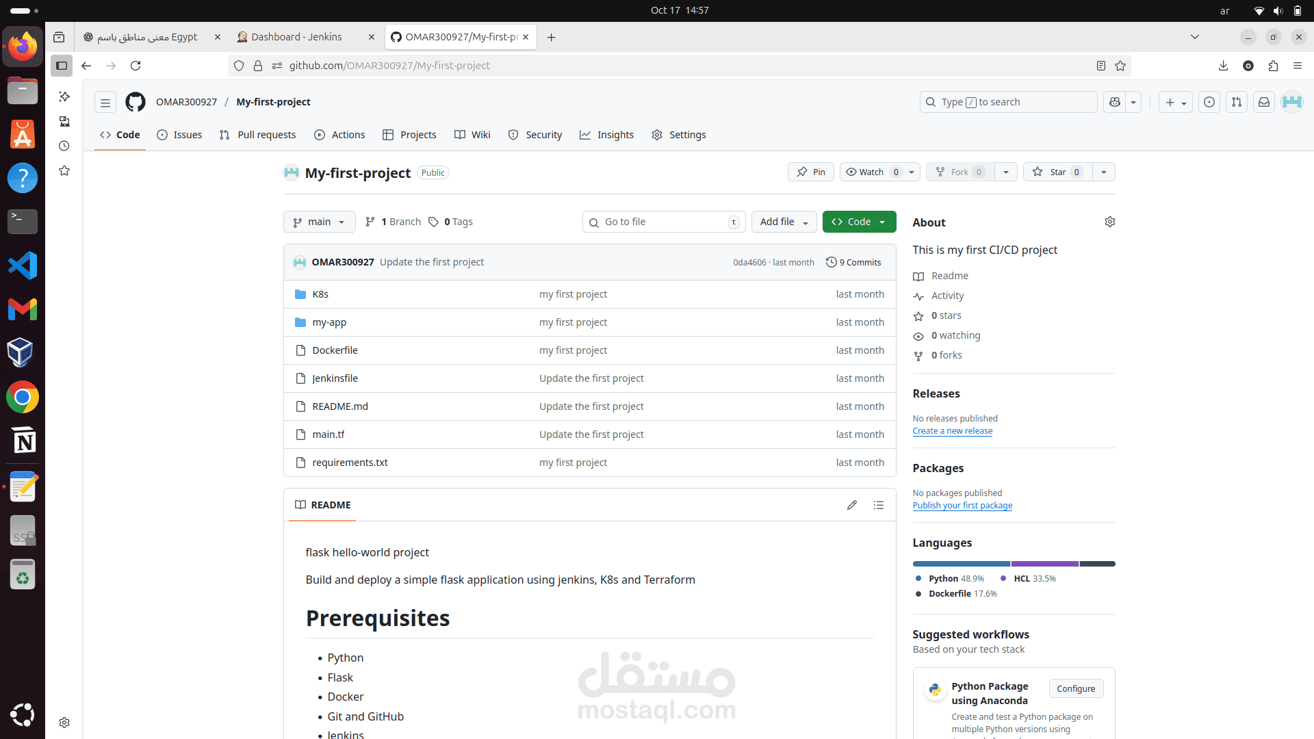The width and height of the screenshot is (1314, 739).
Task: Open Notion from the dock
Action: 23,441
